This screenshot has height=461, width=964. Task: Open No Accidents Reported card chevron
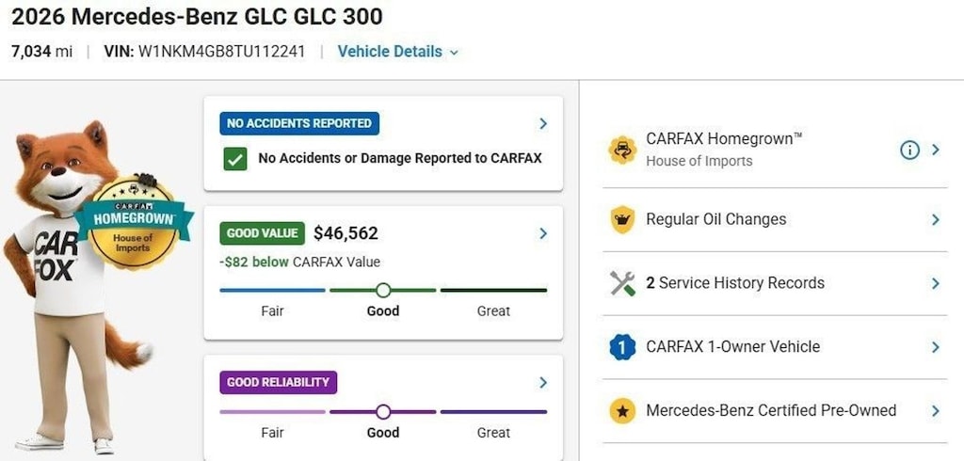[x=543, y=123]
